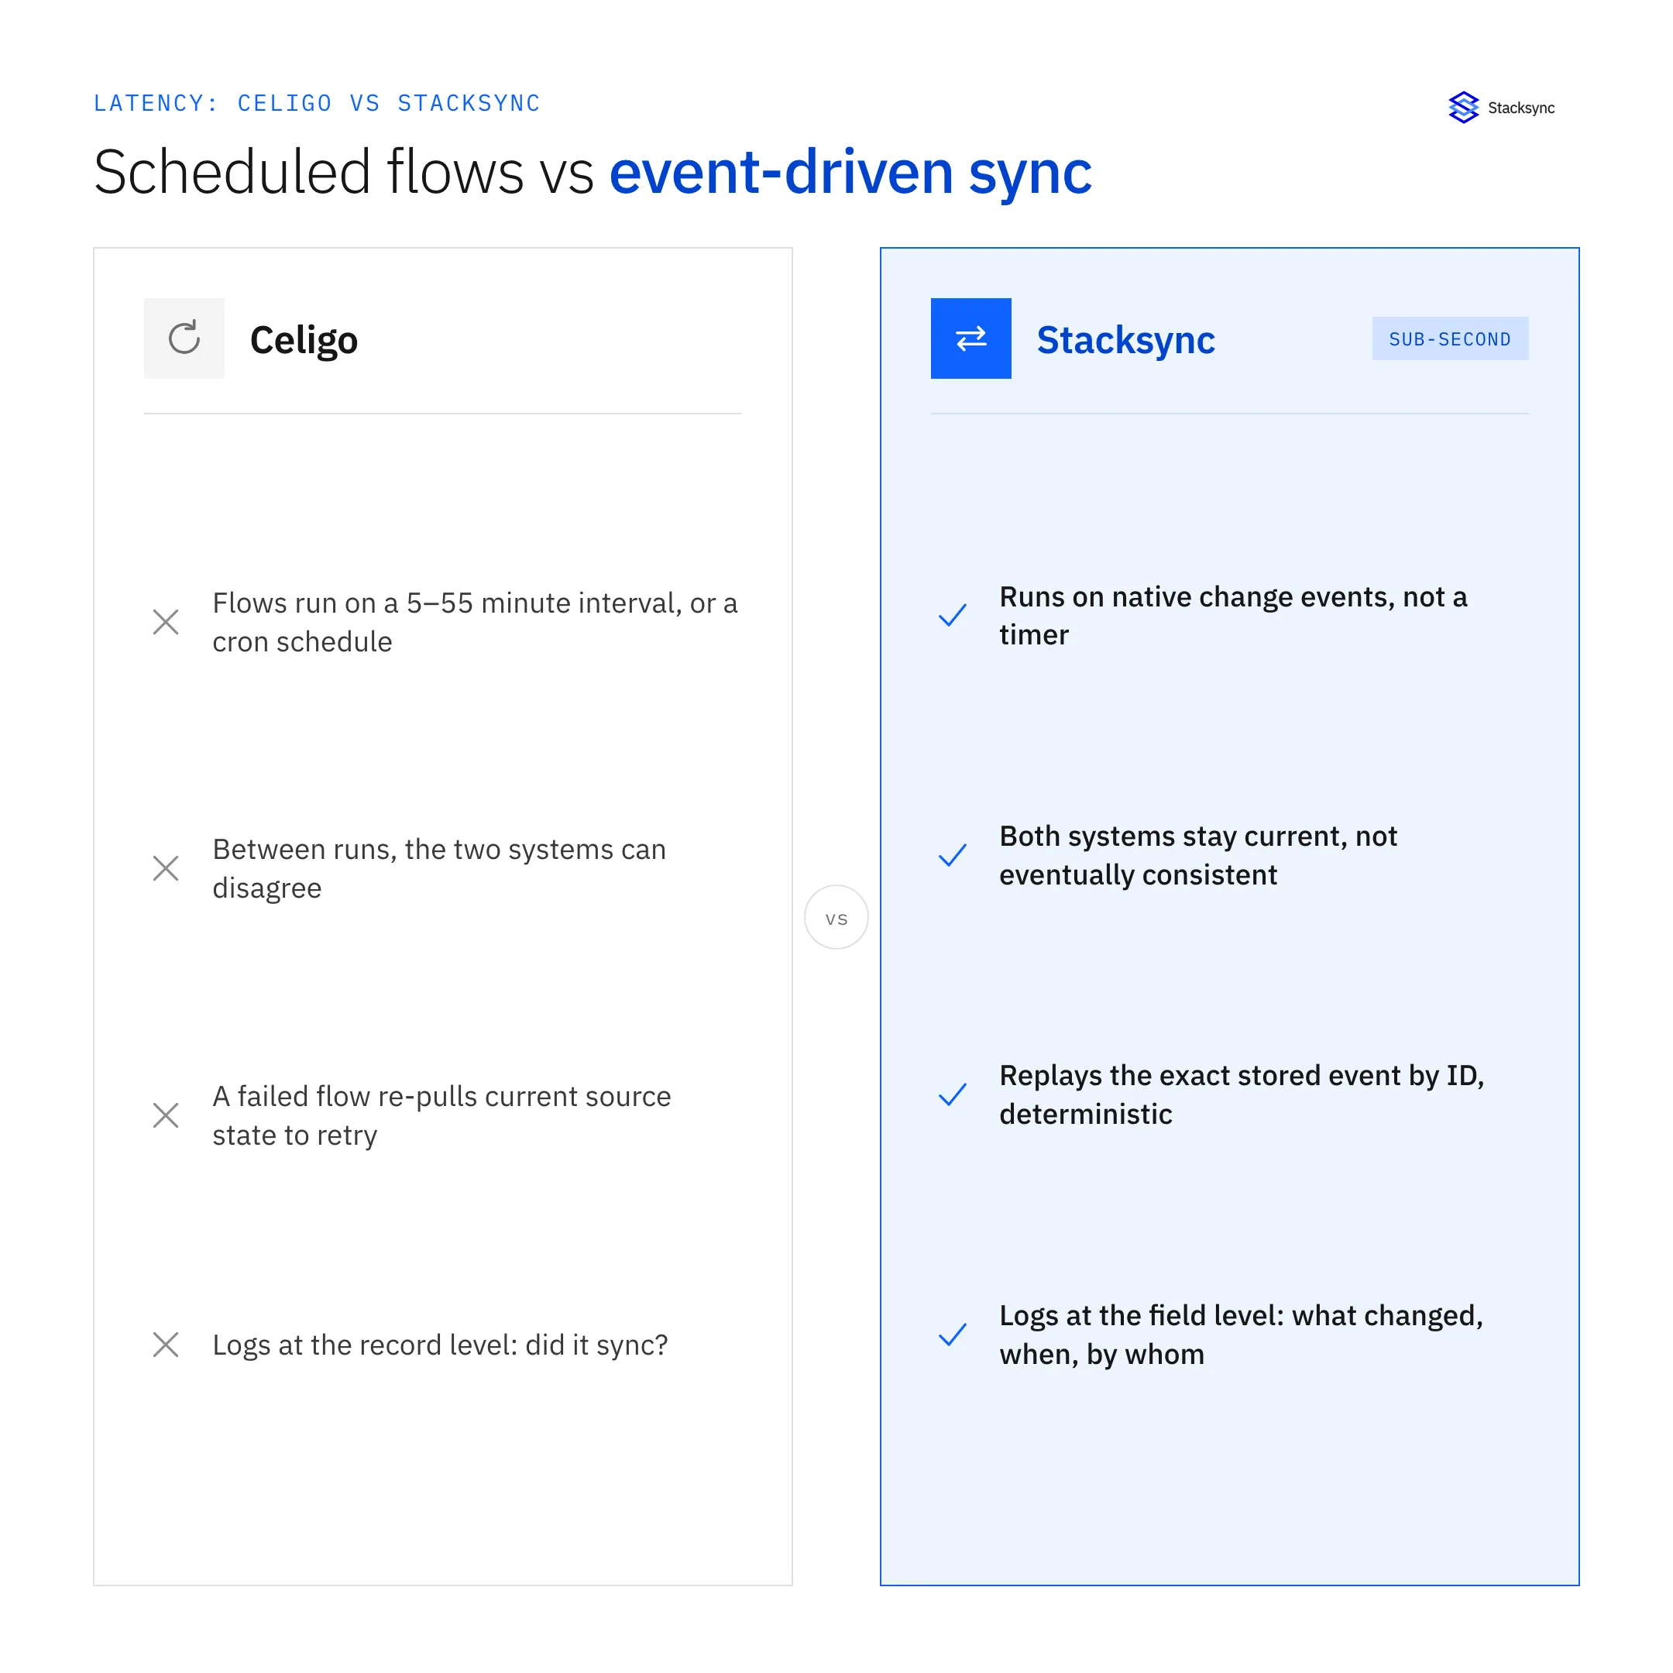Click the X icon beside 'Logs at the record level'

tap(166, 1345)
